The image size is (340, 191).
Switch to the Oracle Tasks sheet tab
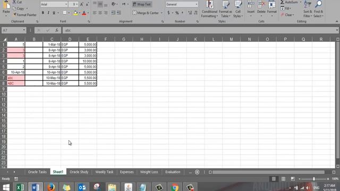coord(37,172)
